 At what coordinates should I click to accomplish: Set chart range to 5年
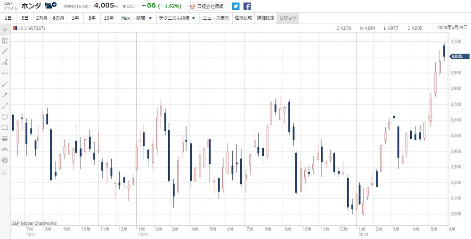(92, 18)
